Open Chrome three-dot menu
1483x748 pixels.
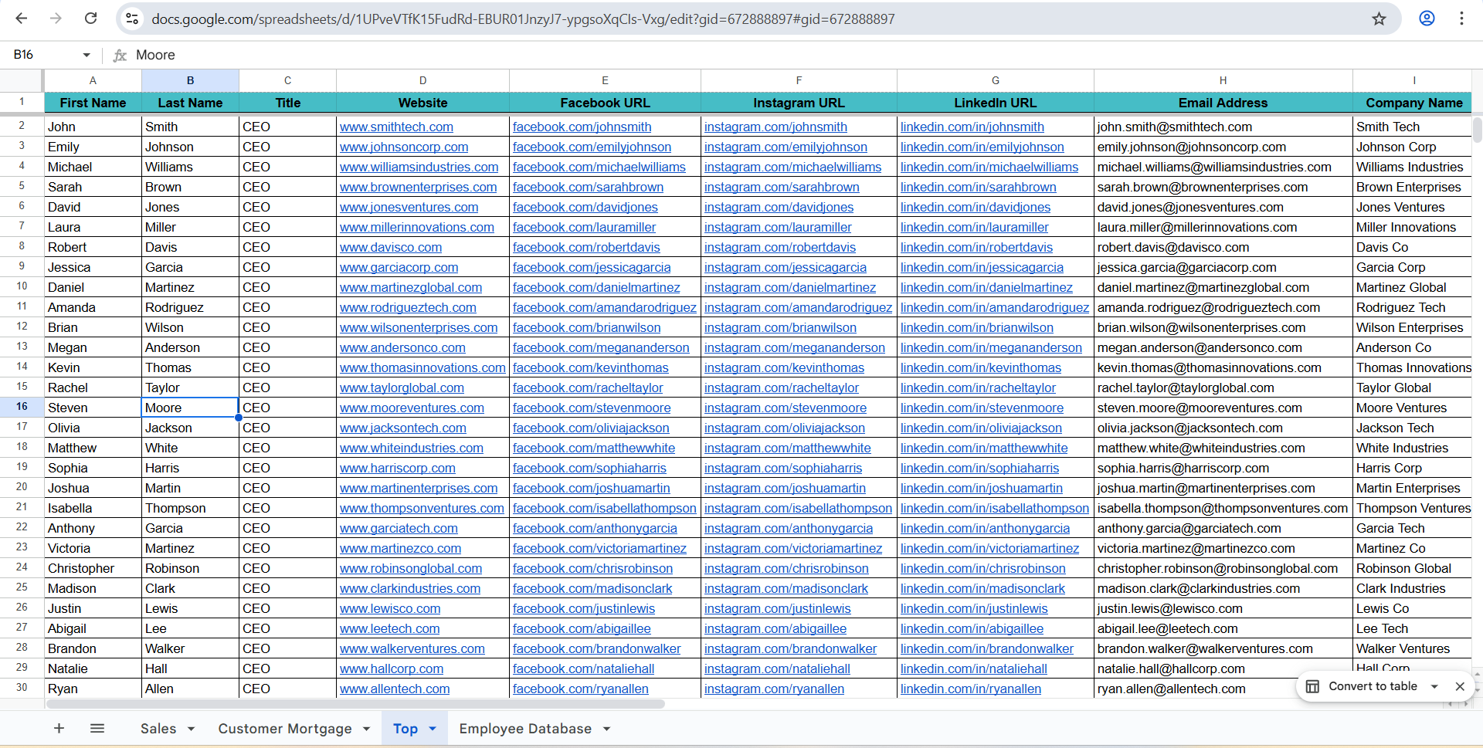pos(1461,19)
